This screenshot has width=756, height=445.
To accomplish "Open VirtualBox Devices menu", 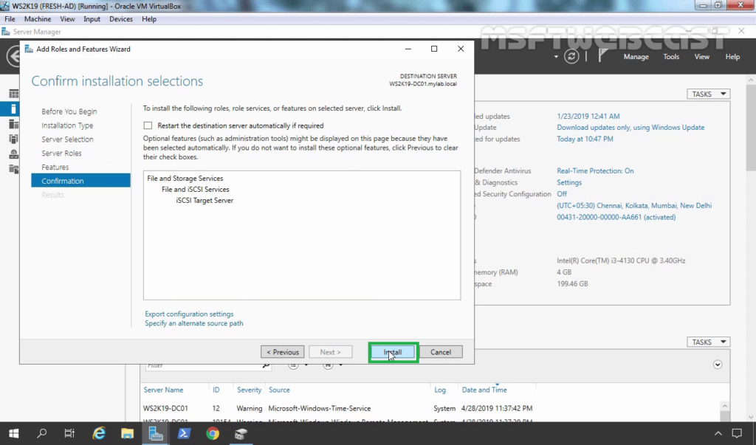I will point(121,18).
